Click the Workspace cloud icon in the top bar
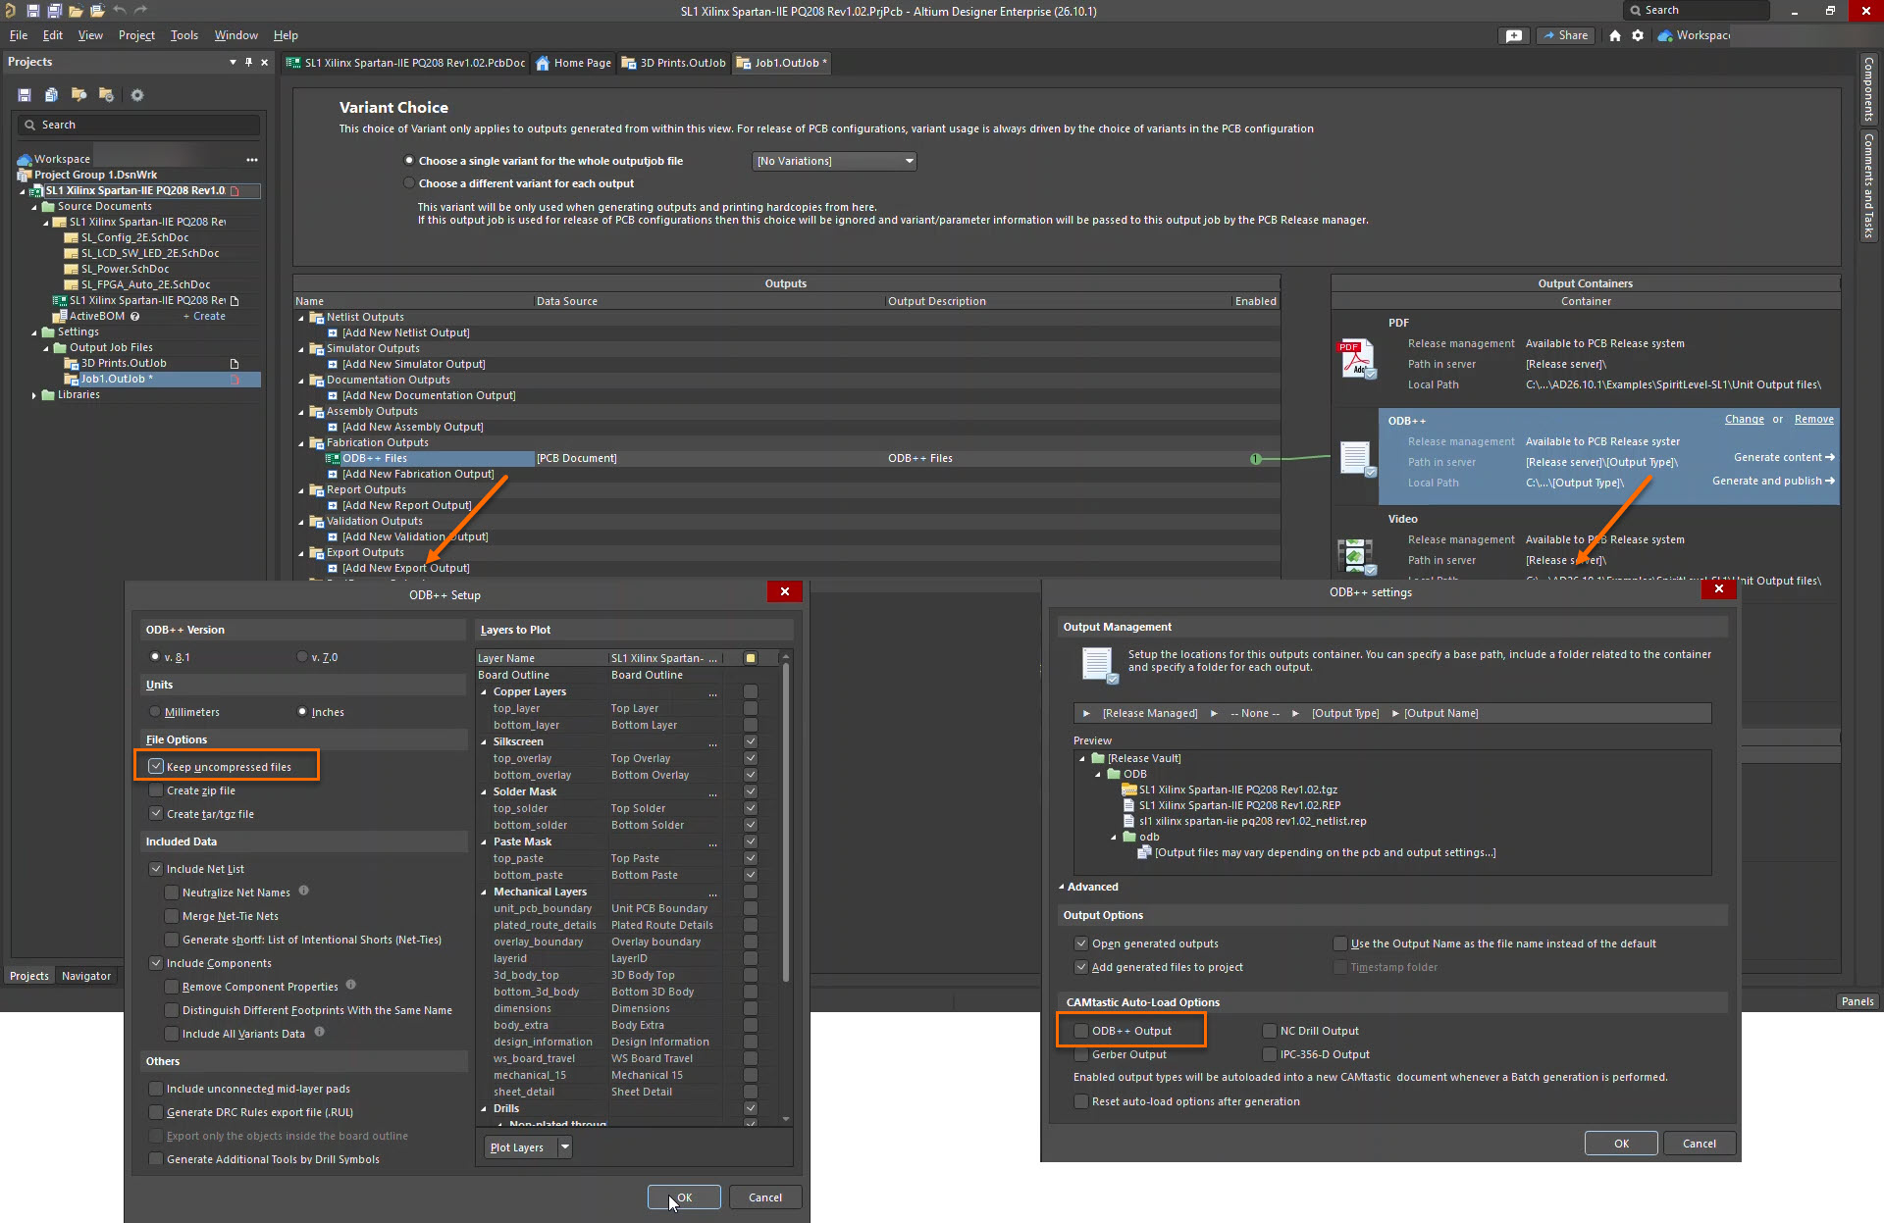 1665,35
